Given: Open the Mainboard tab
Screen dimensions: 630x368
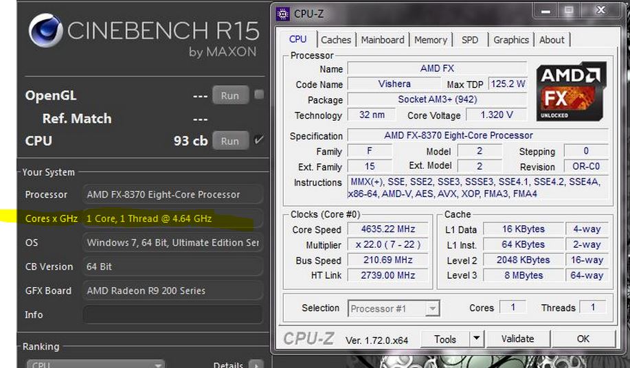Looking at the screenshot, I should pyautogui.click(x=383, y=40).
